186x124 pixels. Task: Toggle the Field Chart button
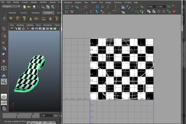coord(47,29)
